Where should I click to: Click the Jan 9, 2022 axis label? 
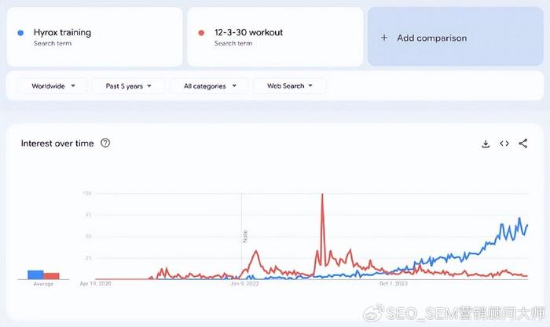[244, 284]
